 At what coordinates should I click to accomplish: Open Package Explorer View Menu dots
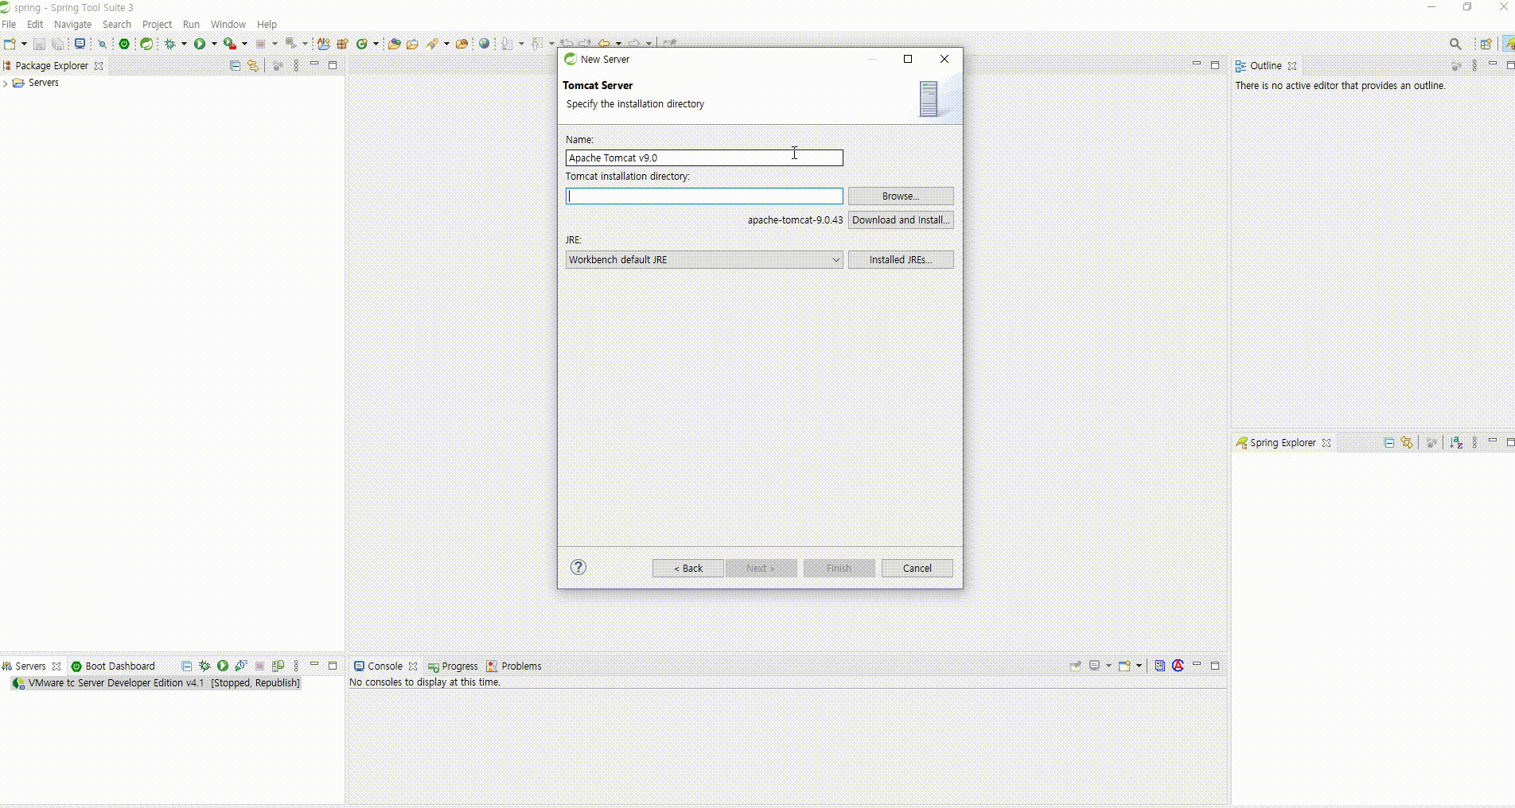pos(296,66)
